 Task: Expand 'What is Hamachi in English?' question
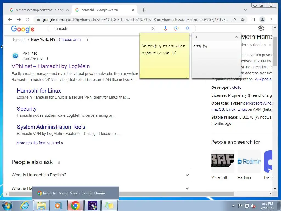click(101, 175)
